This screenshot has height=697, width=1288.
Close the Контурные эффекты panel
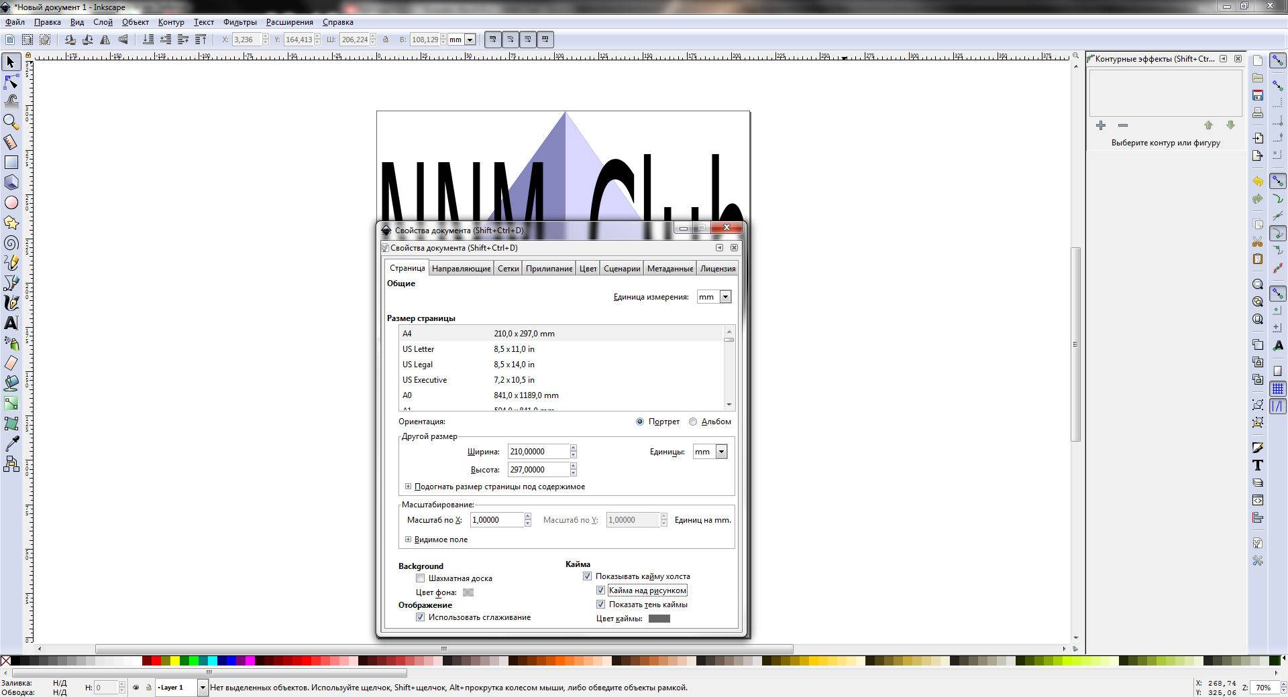(x=1238, y=59)
